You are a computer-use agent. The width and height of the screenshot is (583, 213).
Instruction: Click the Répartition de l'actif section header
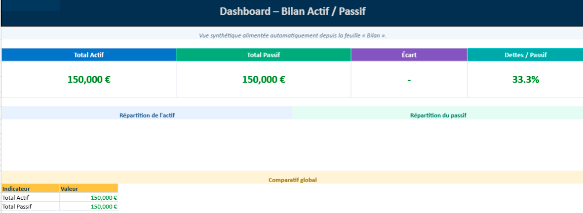pos(147,116)
